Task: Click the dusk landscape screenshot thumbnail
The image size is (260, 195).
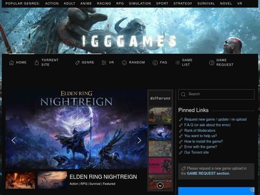Action: (x=52, y=180)
